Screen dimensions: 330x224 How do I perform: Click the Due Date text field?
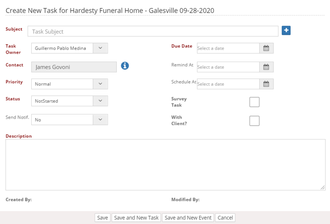click(x=228, y=48)
